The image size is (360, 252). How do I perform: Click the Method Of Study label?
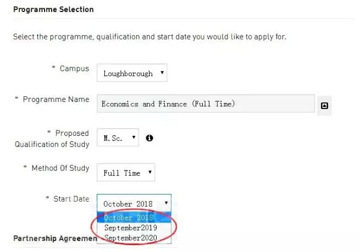click(x=60, y=168)
